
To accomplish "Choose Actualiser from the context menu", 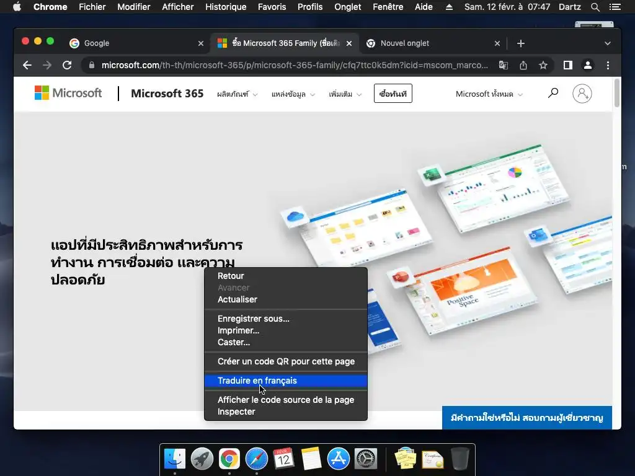I will [286, 299].
